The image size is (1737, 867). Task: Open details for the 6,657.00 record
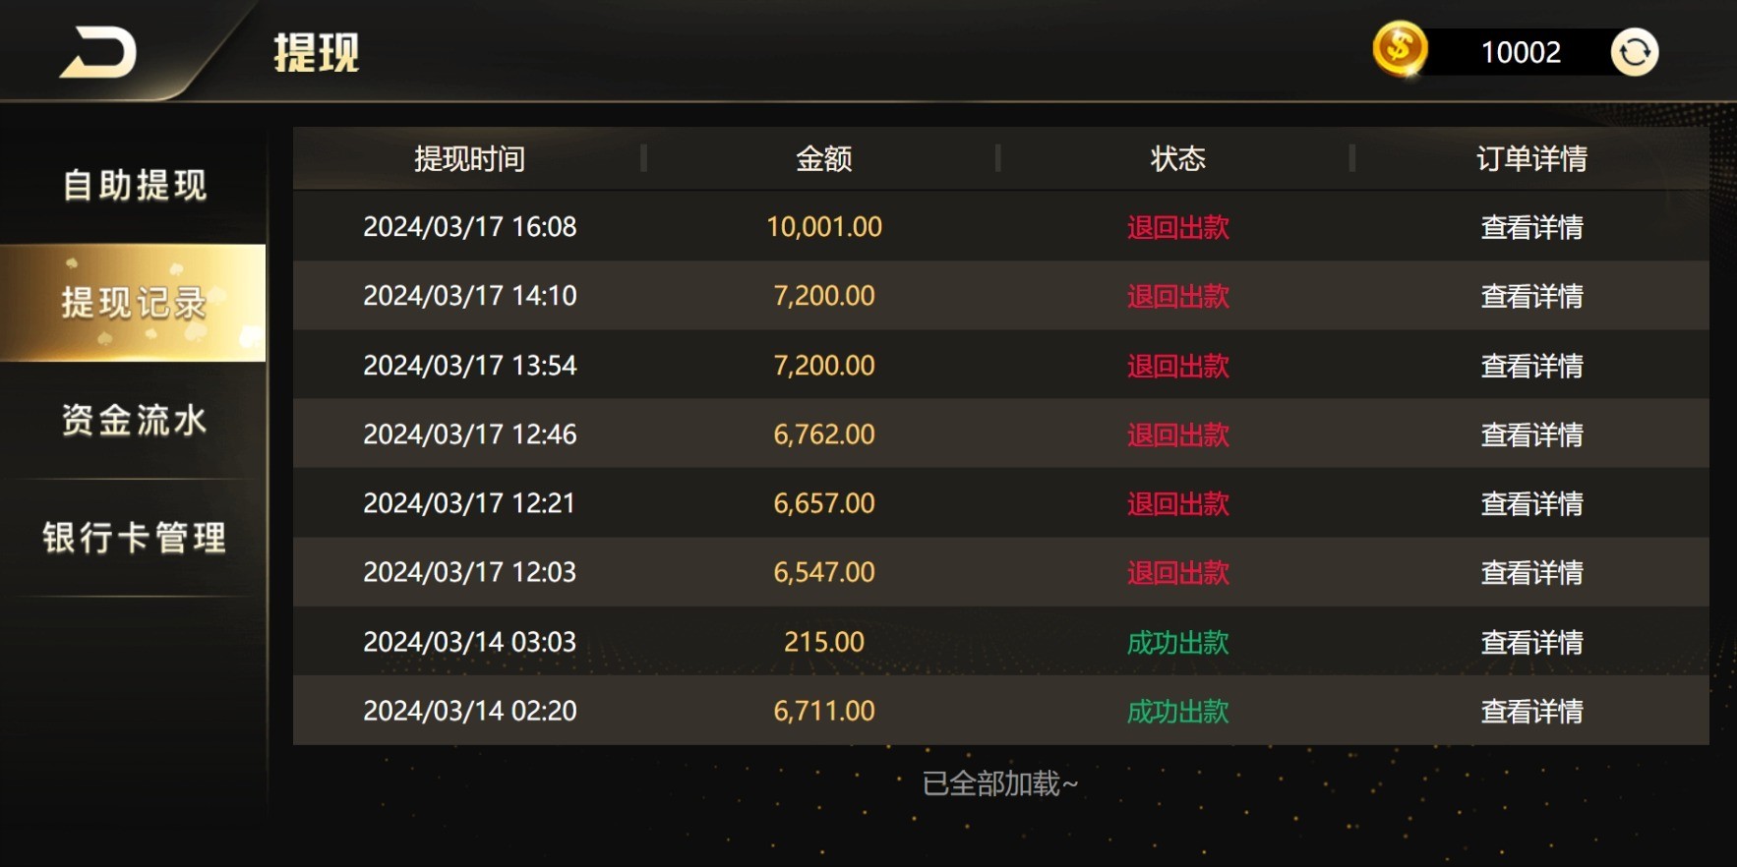(x=1531, y=503)
